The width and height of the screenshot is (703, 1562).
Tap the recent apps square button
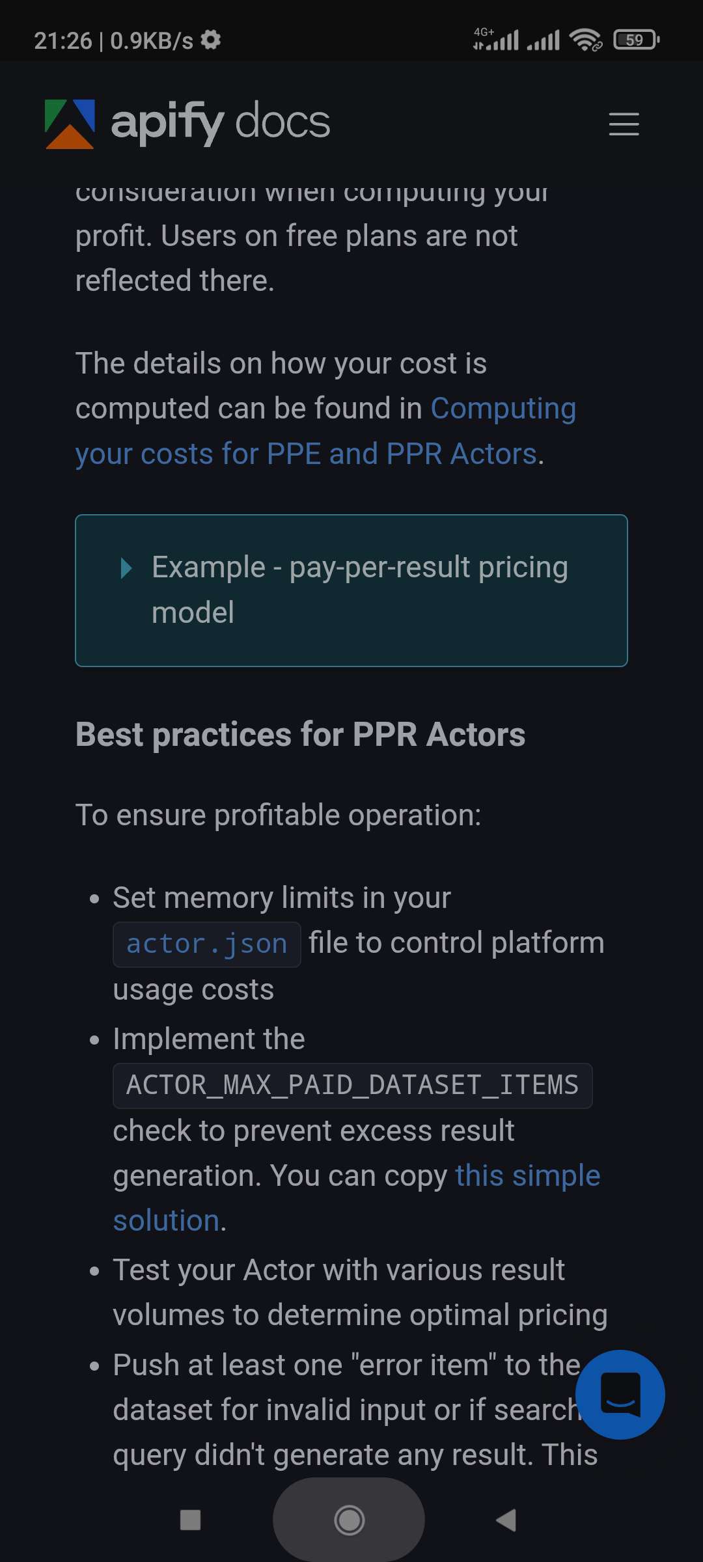(x=190, y=1520)
